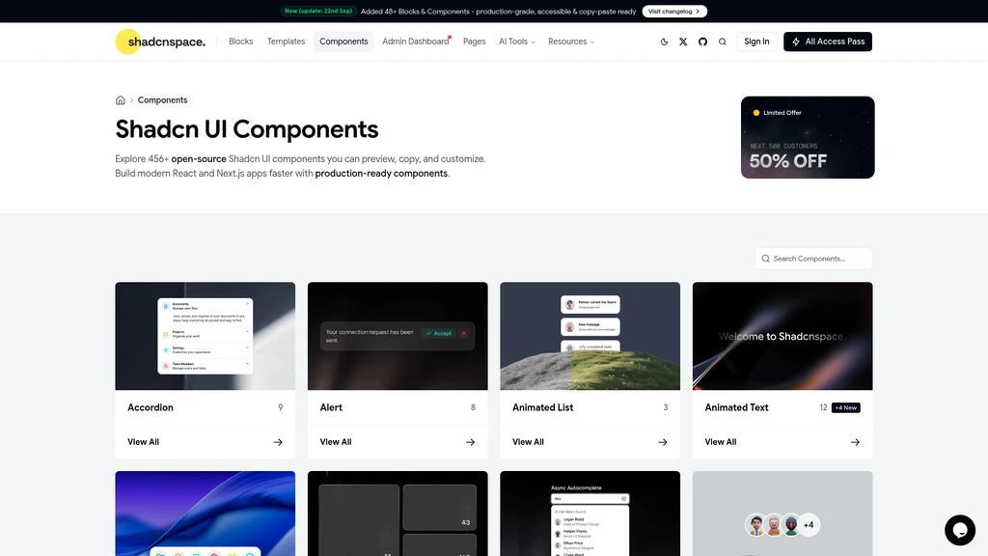Open Admin Dashboard in the navigation
Viewport: 988px width, 556px height.
pyautogui.click(x=416, y=42)
